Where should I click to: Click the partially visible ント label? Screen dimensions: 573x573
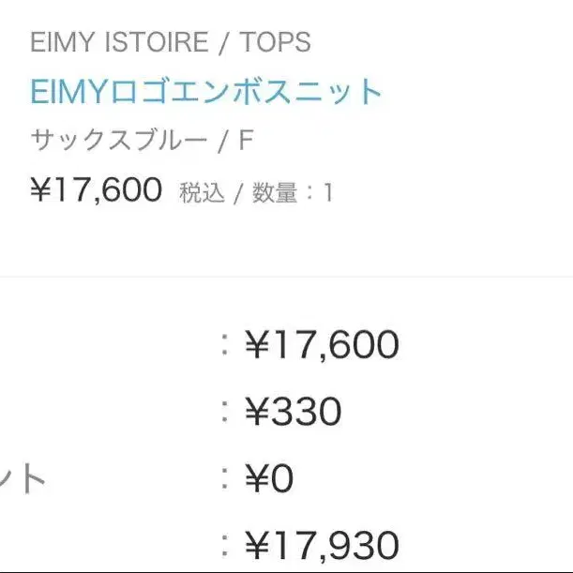[x=23, y=480]
